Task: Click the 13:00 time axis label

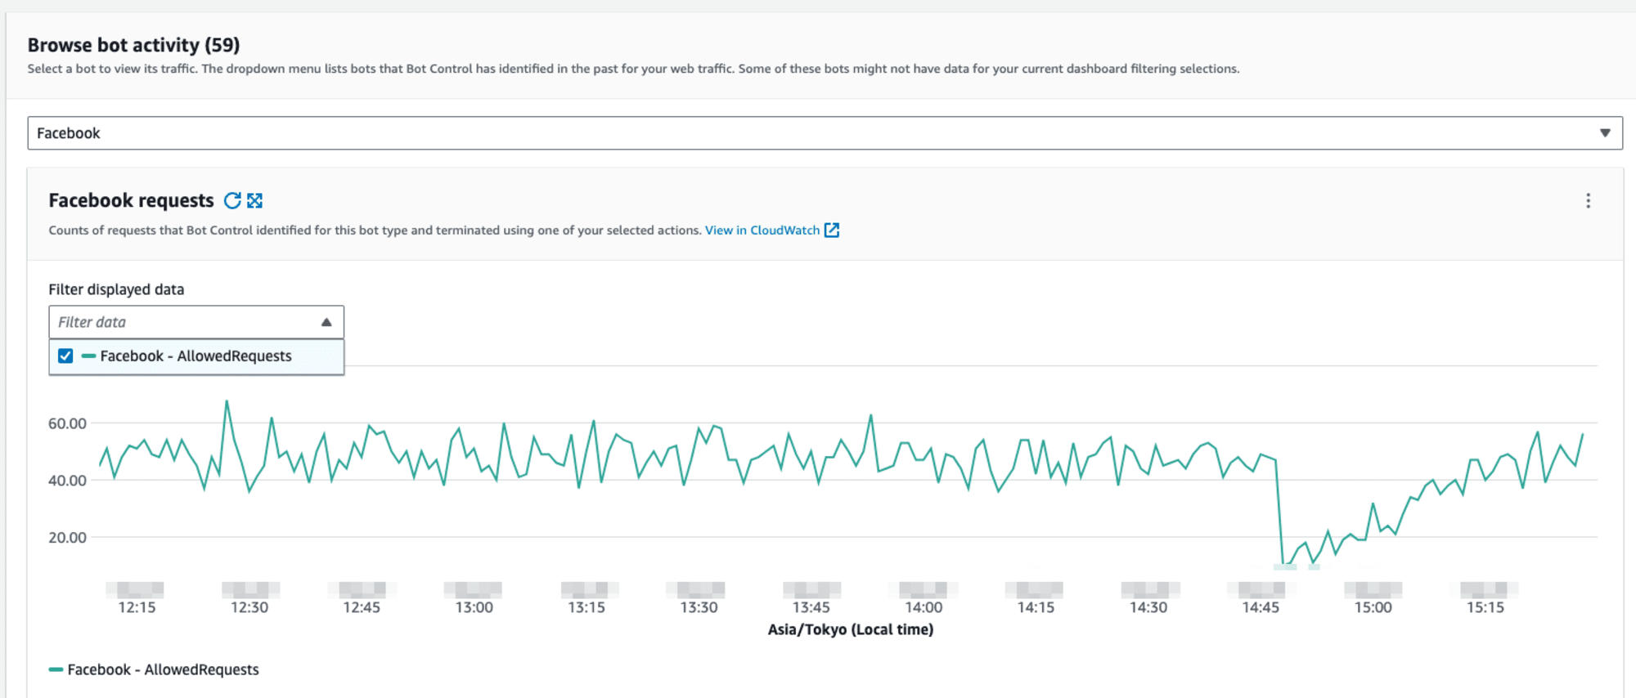Action: [474, 607]
